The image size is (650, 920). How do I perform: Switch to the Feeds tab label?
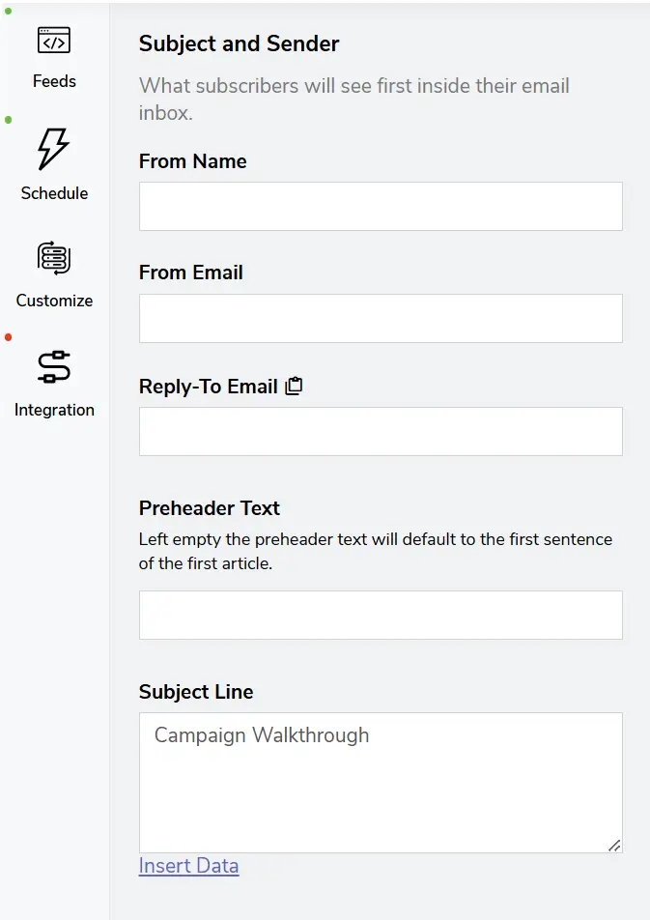[x=54, y=81]
